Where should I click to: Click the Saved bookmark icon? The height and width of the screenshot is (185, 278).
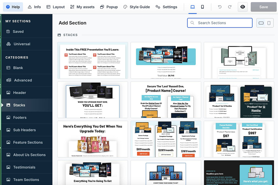coord(8,31)
